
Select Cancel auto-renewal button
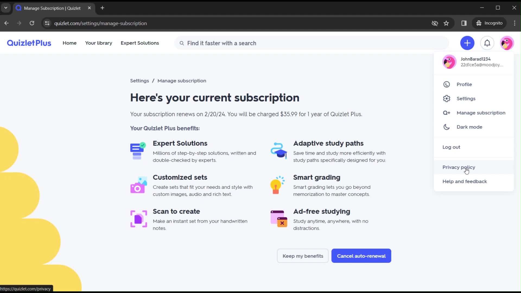pyautogui.click(x=361, y=256)
